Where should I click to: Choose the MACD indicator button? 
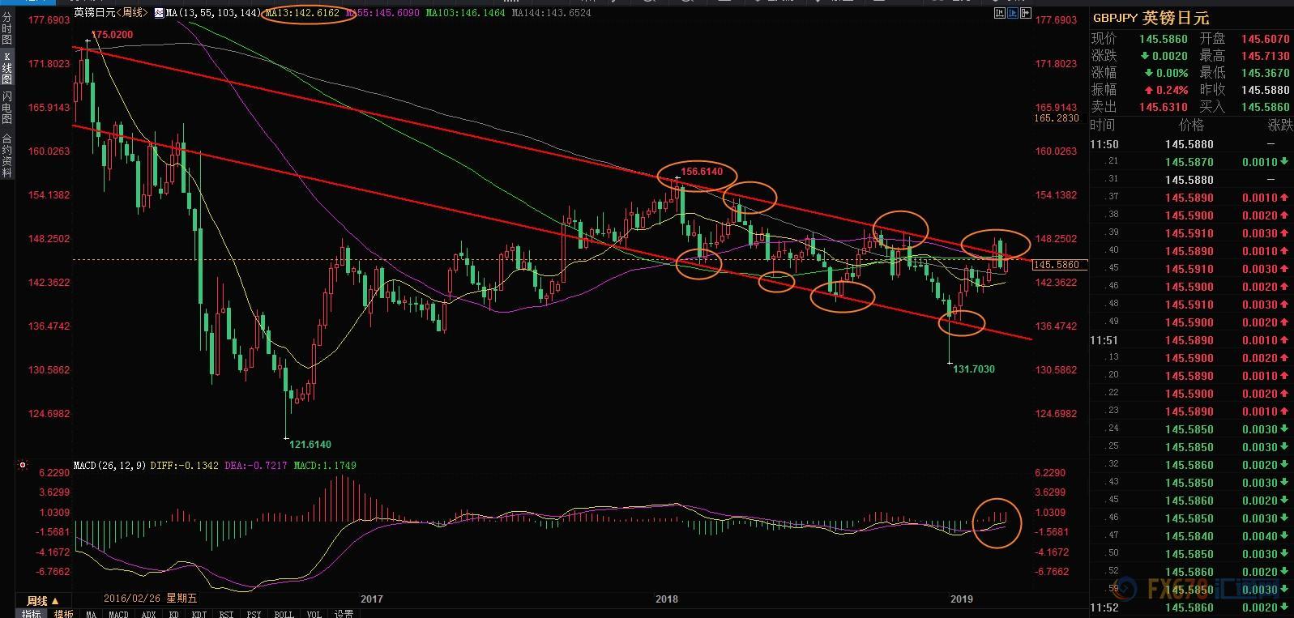click(118, 614)
